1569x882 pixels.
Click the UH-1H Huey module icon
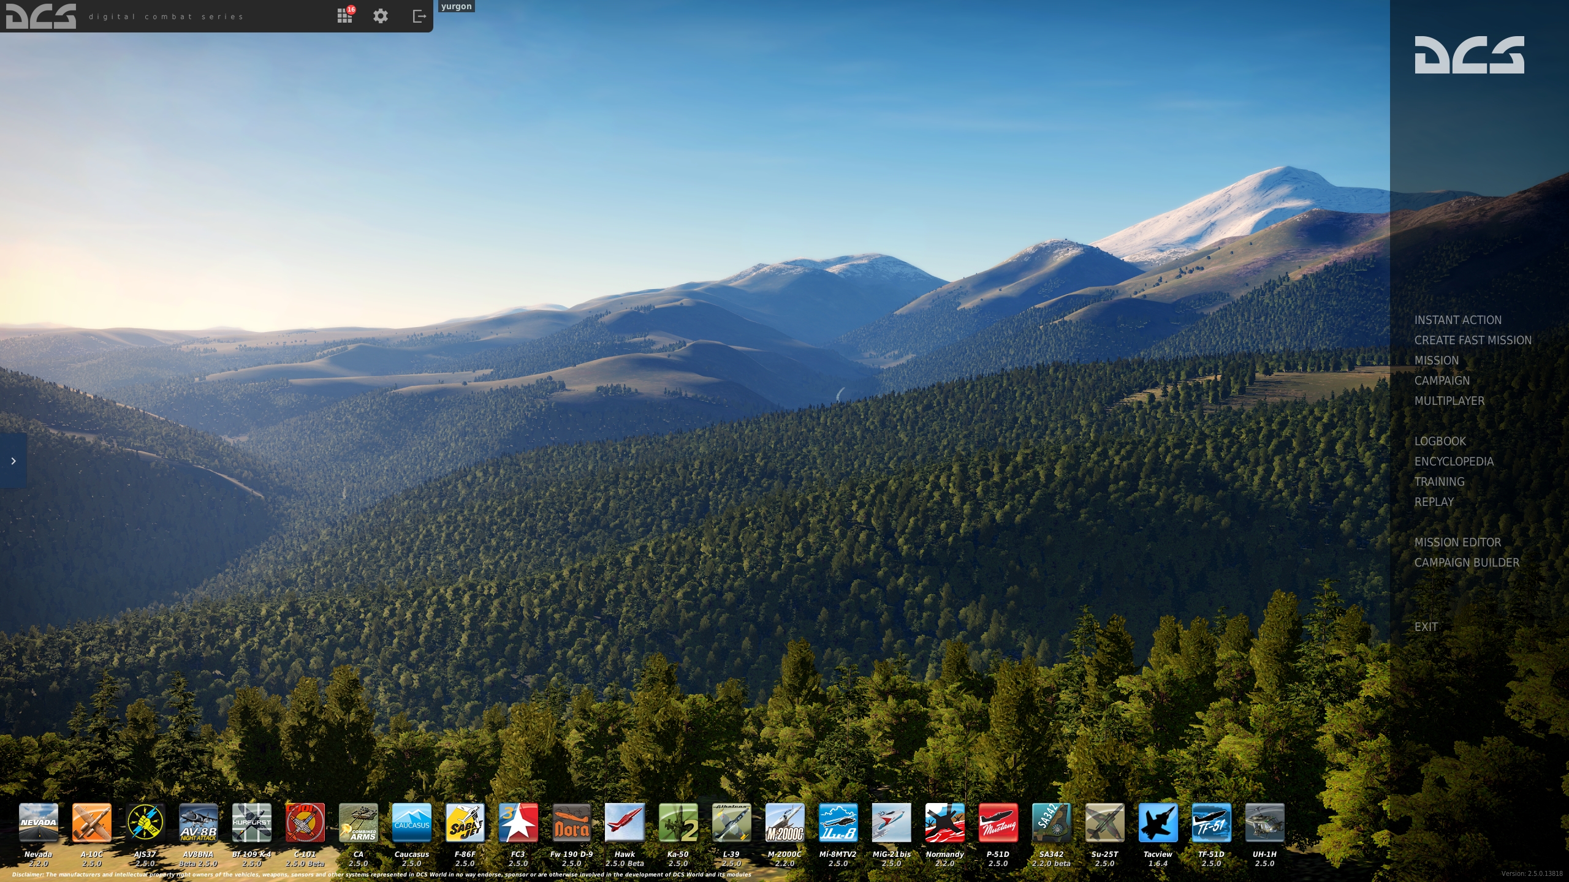1264,824
